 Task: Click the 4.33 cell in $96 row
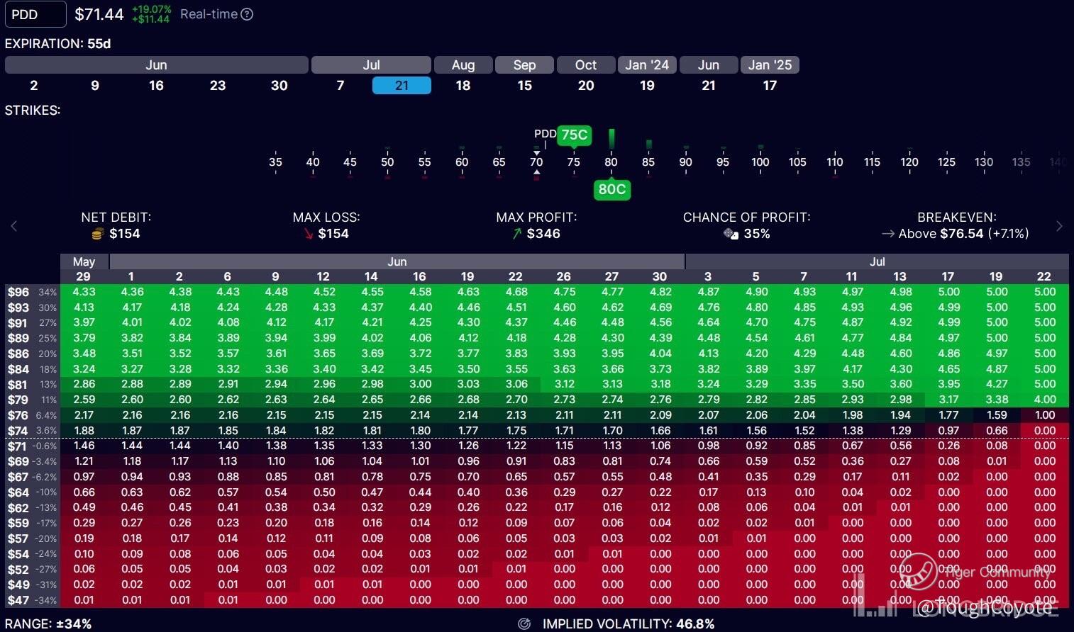point(84,292)
